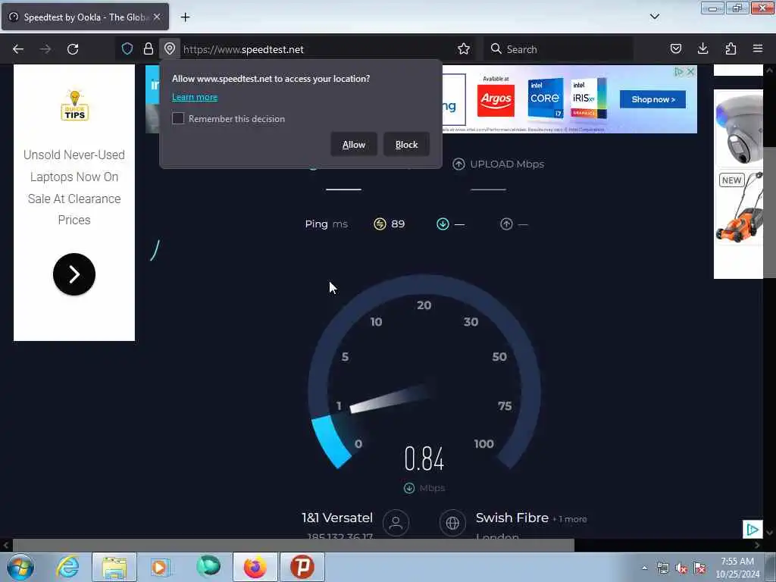Viewport: 776px width, 582px height.
Task: Click the location permission pin icon
Action: coord(170,48)
